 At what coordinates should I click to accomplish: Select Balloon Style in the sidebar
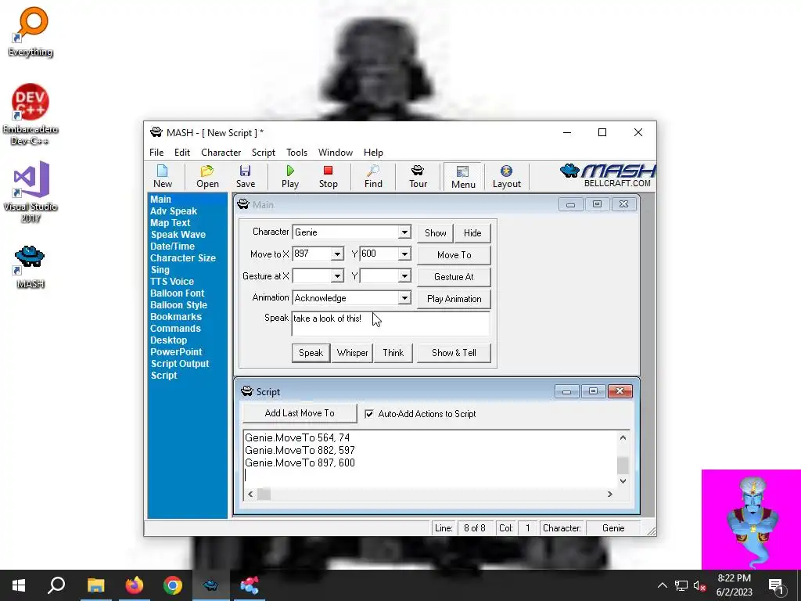pos(178,305)
